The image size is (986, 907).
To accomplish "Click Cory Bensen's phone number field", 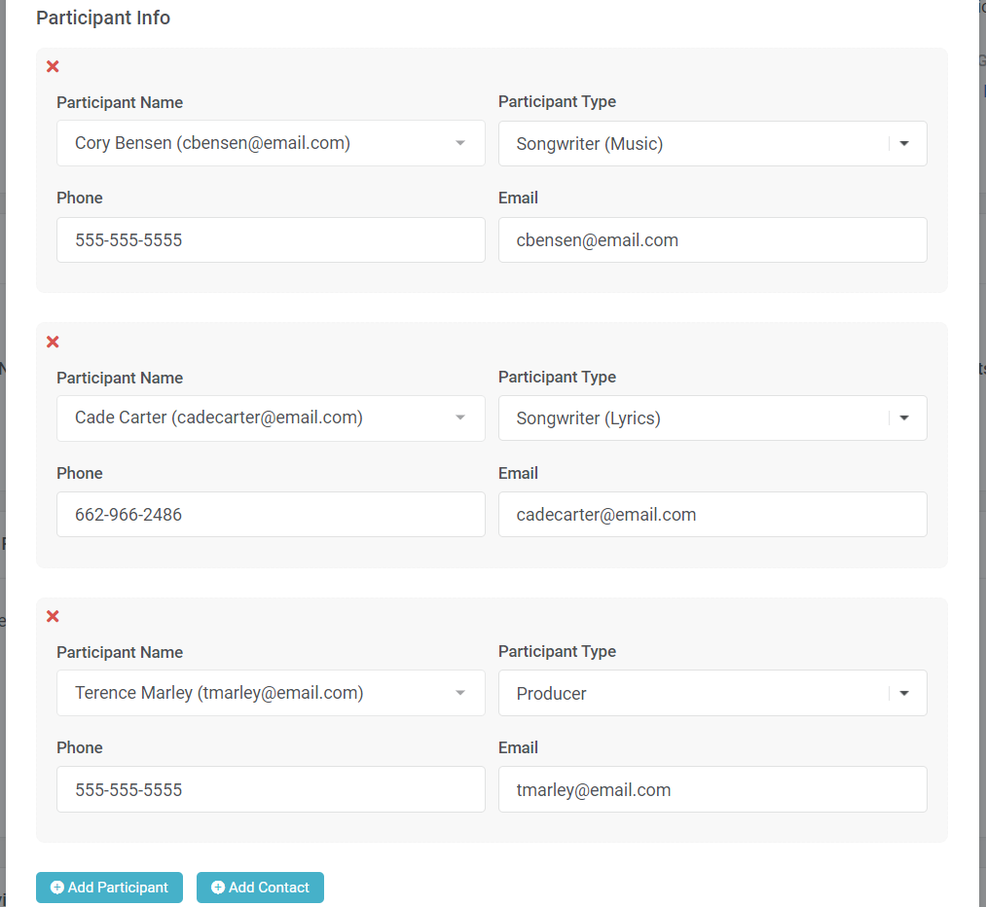I will 271,240.
